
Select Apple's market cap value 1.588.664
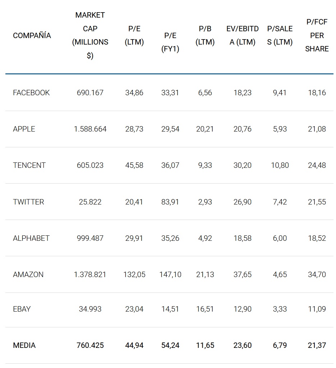tap(90, 129)
